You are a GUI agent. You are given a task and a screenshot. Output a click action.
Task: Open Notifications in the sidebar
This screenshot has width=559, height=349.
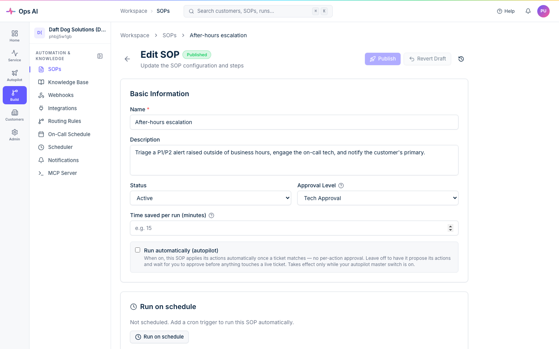[x=70, y=160]
